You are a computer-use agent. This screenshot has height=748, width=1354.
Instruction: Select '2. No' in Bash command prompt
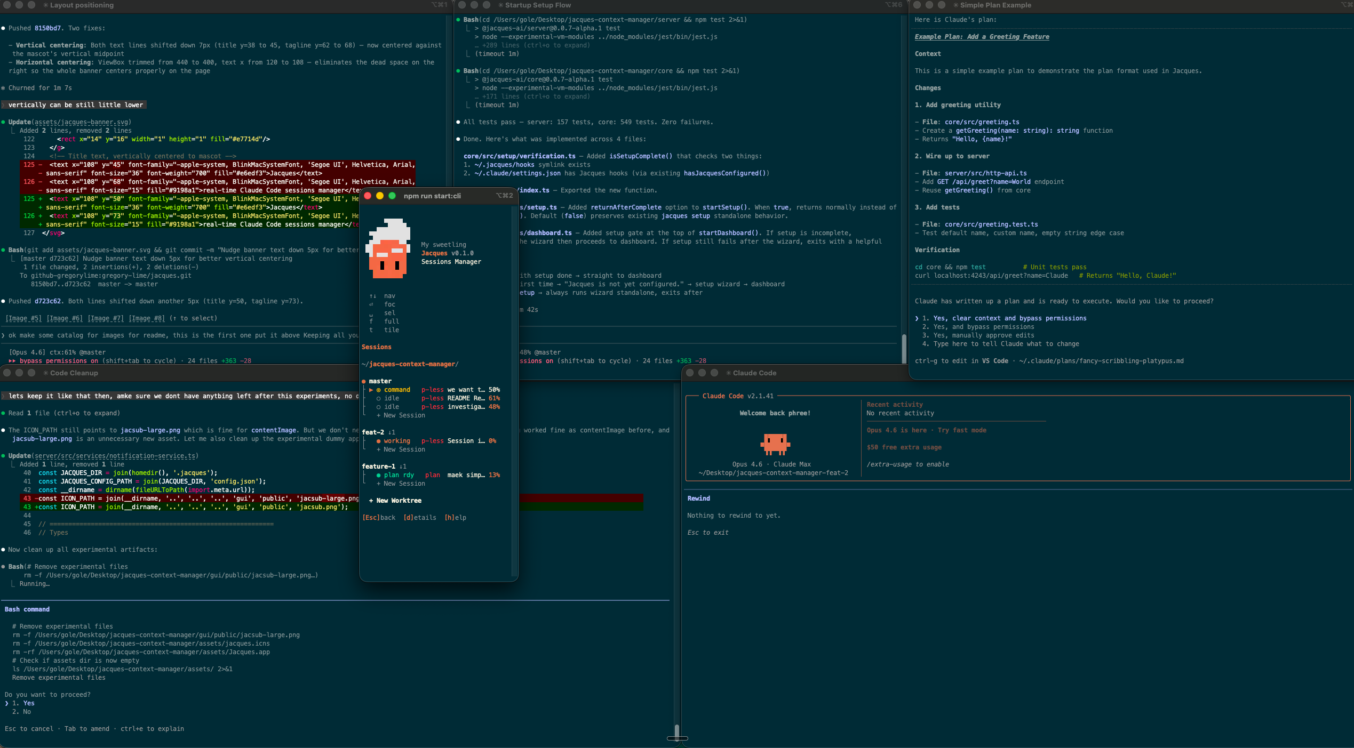coord(21,712)
